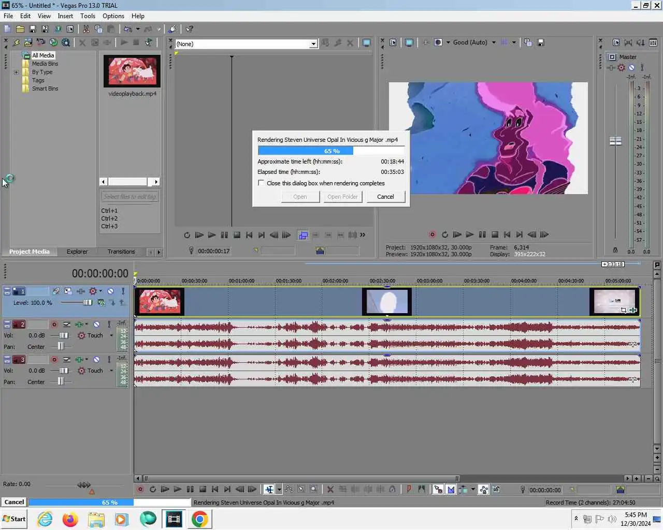Viewport: 663px width, 530px height.
Task: Play the timeline from the bottom transport bar
Action: coord(177,489)
